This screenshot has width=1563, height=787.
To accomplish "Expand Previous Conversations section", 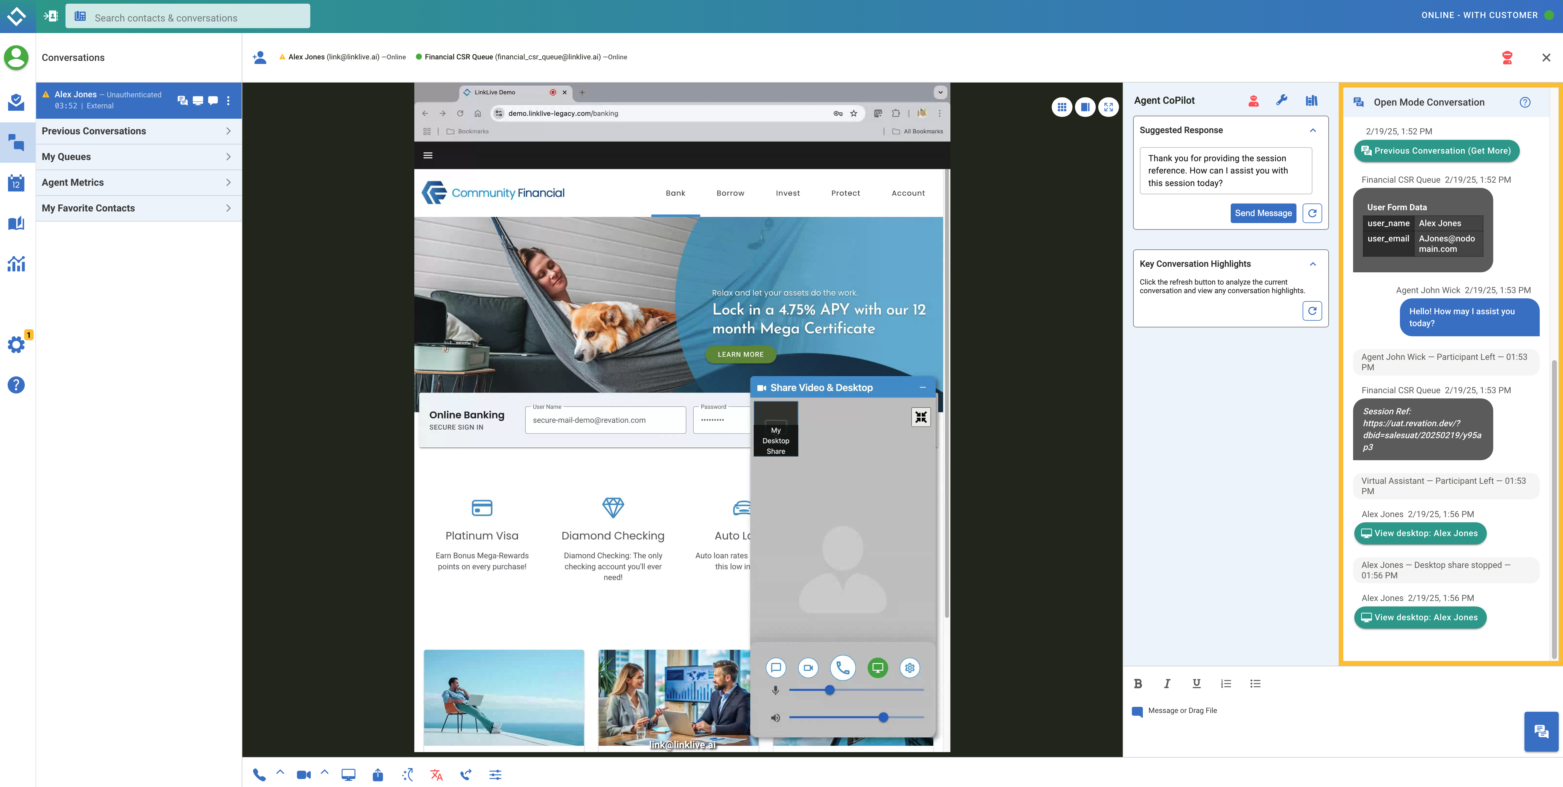I will (138, 131).
